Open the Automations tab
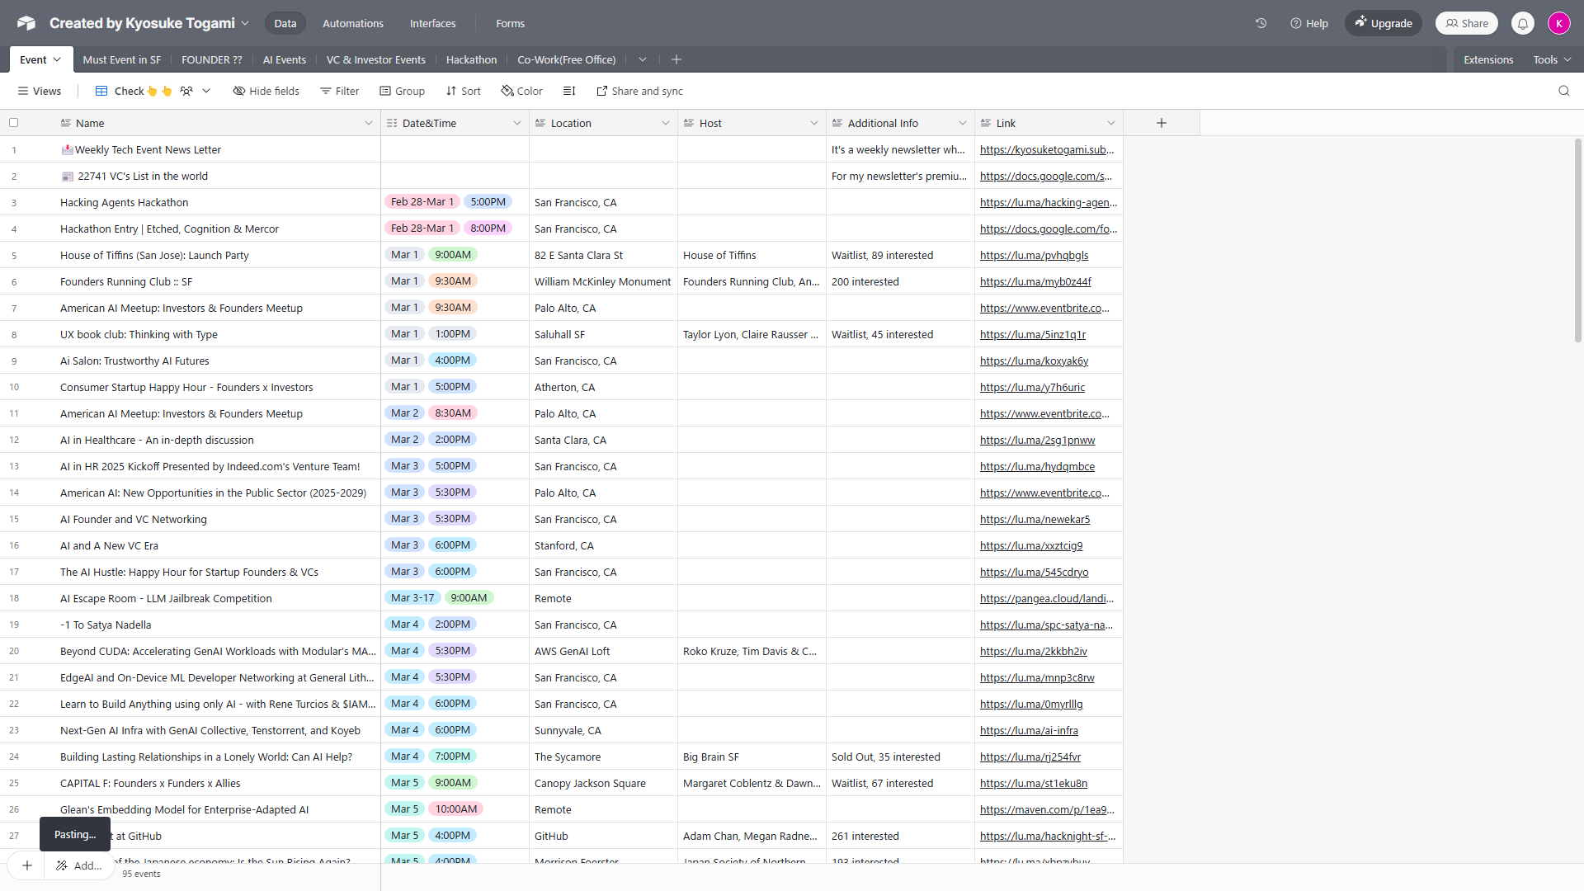Viewport: 1584px width, 891px height. pyautogui.click(x=352, y=23)
